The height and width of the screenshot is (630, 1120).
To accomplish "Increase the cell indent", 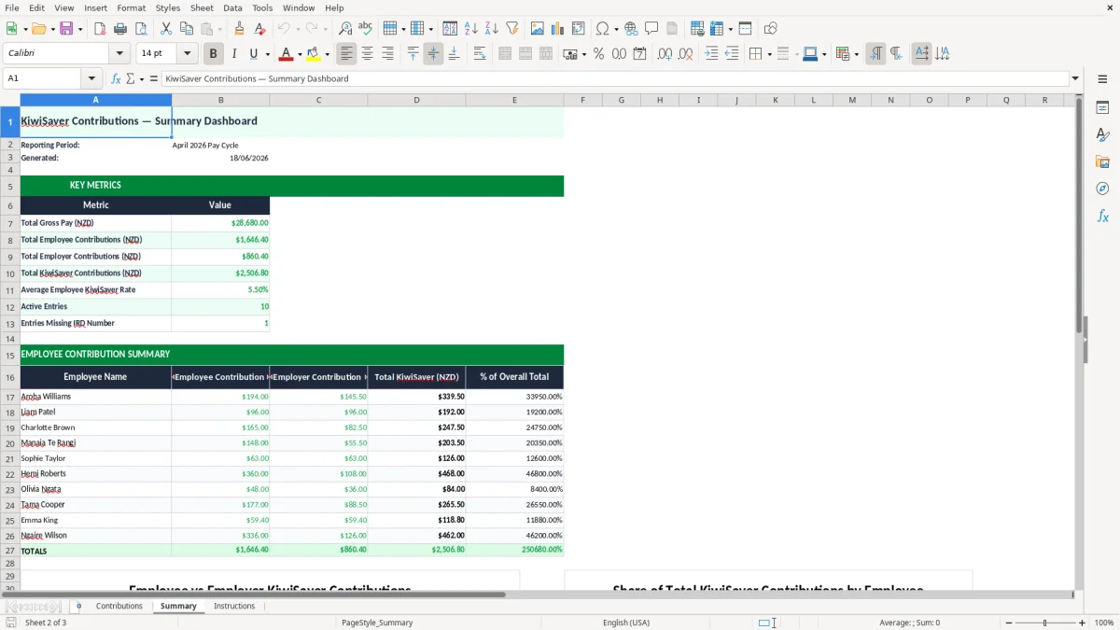I will (x=711, y=54).
